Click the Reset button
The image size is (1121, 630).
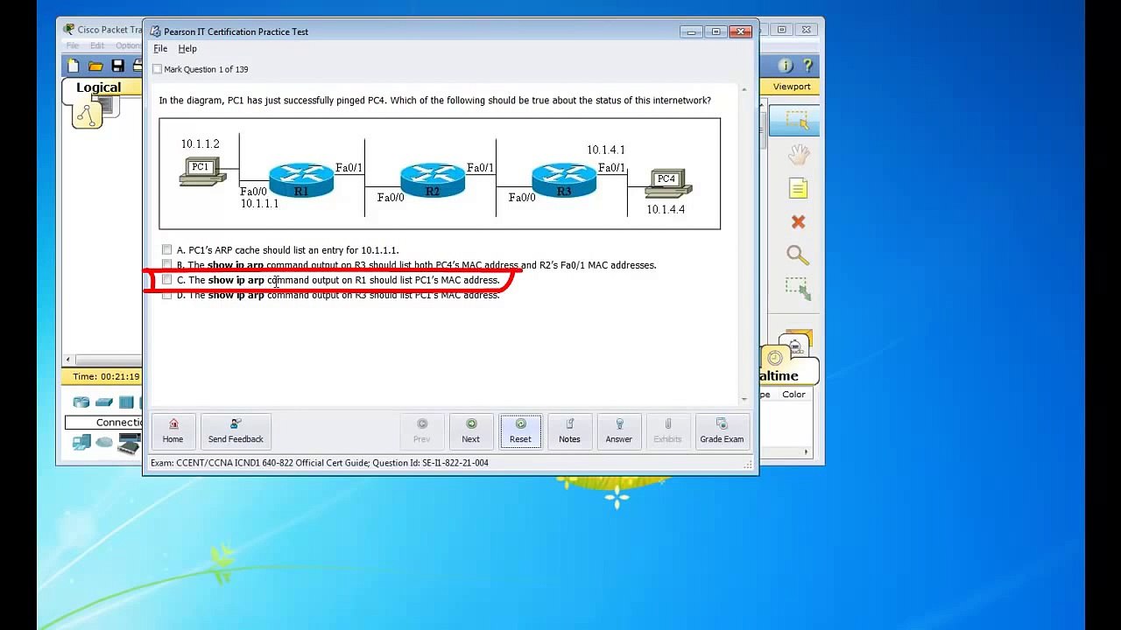[520, 430]
